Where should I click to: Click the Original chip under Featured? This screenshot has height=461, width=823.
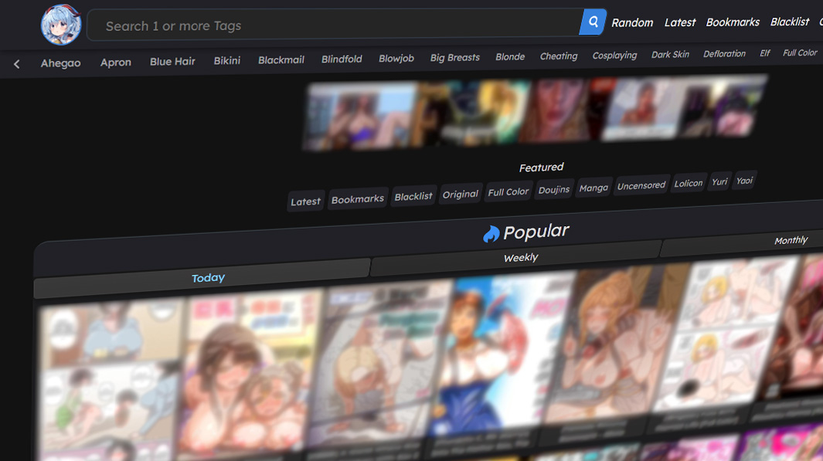[x=460, y=194]
